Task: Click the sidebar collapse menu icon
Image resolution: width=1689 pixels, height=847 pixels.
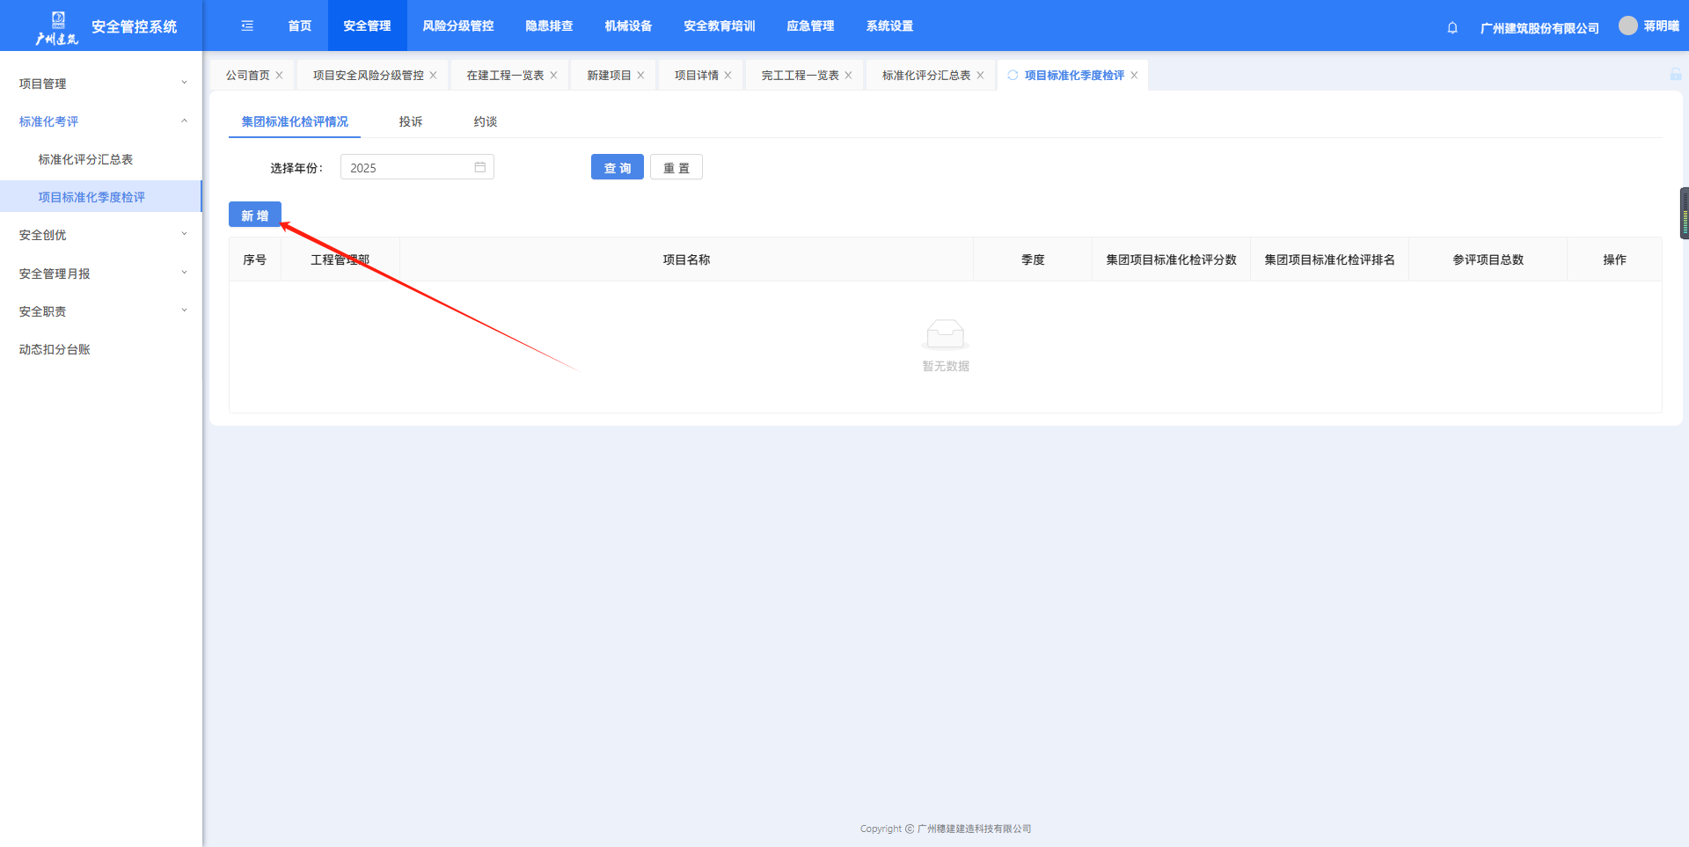Action: tap(247, 26)
